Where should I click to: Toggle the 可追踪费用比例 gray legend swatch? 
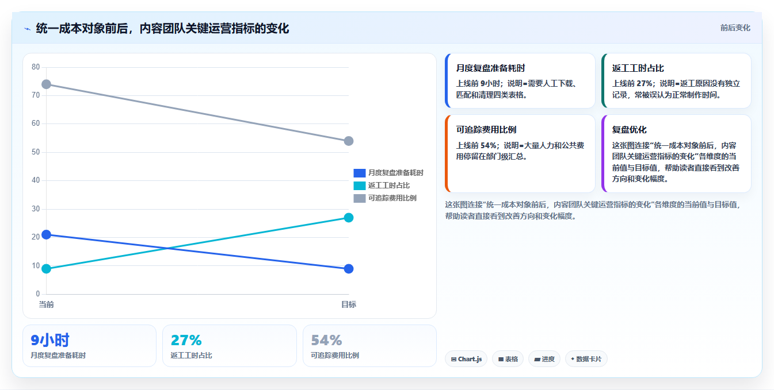pyautogui.click(x=359, y=198)
